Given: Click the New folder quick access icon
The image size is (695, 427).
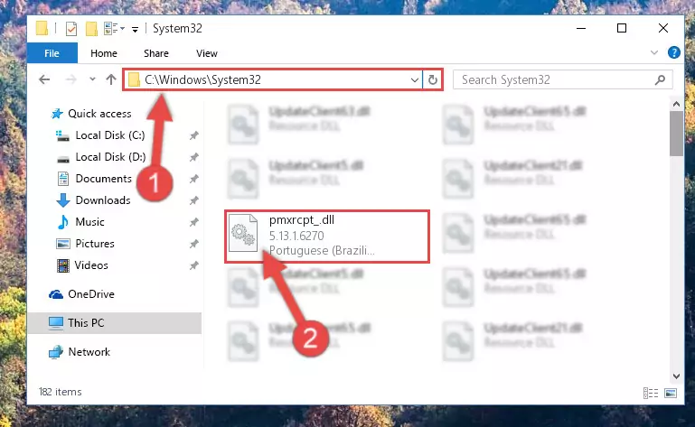Looking at the screenshot, I should tap(92, 29).
